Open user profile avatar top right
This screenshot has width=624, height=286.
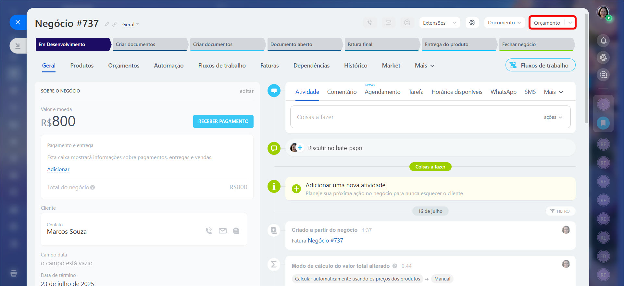tap(603, 12)
